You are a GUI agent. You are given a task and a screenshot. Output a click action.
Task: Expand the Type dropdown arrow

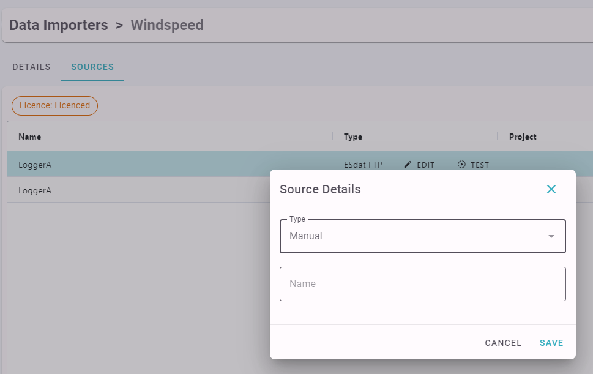coord(551,236)
